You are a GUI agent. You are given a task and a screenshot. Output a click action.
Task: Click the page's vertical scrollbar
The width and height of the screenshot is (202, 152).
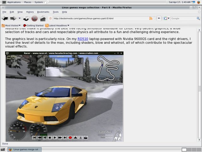pos(199,89)
